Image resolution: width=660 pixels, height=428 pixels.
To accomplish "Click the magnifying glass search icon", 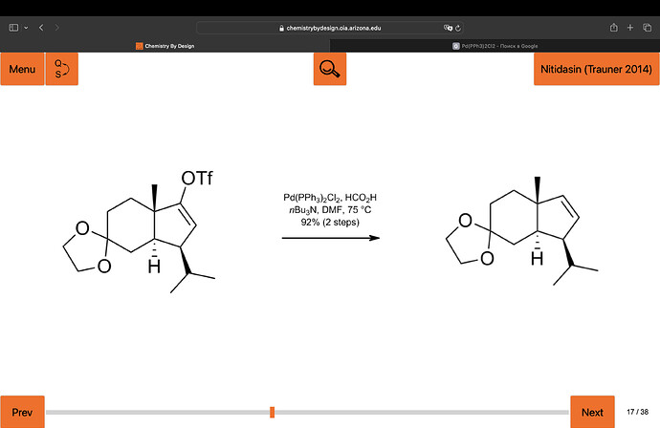I will [x=330, y=70].
